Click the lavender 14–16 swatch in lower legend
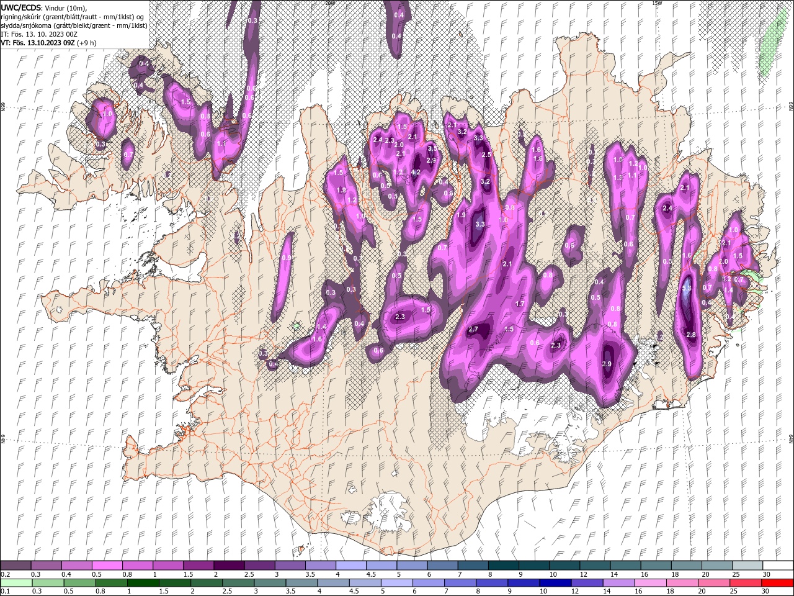Viewport: 794px width, 596px height. [619, 583]
